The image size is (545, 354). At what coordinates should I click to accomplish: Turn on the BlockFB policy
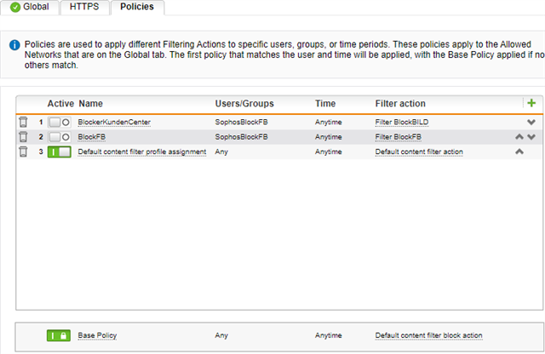(x=59, y=137)
